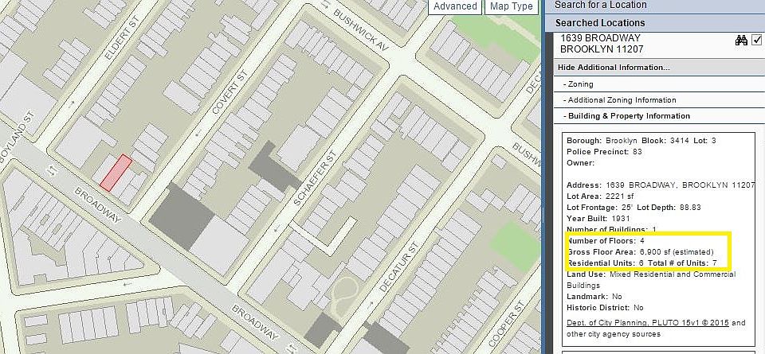The width and height of the screenshot is (765, 354).
Task: Open the Advanced search button
Action: pyautogui.click(x=455, y=6)
